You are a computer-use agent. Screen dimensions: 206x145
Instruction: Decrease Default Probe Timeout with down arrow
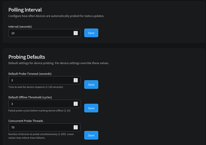(76, 81)
